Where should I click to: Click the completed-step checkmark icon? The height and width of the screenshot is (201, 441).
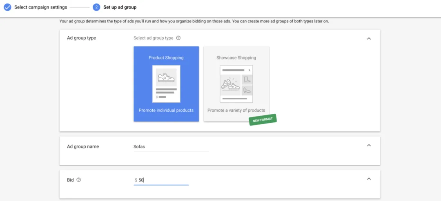pyautogui.click(x=7, y=7)
